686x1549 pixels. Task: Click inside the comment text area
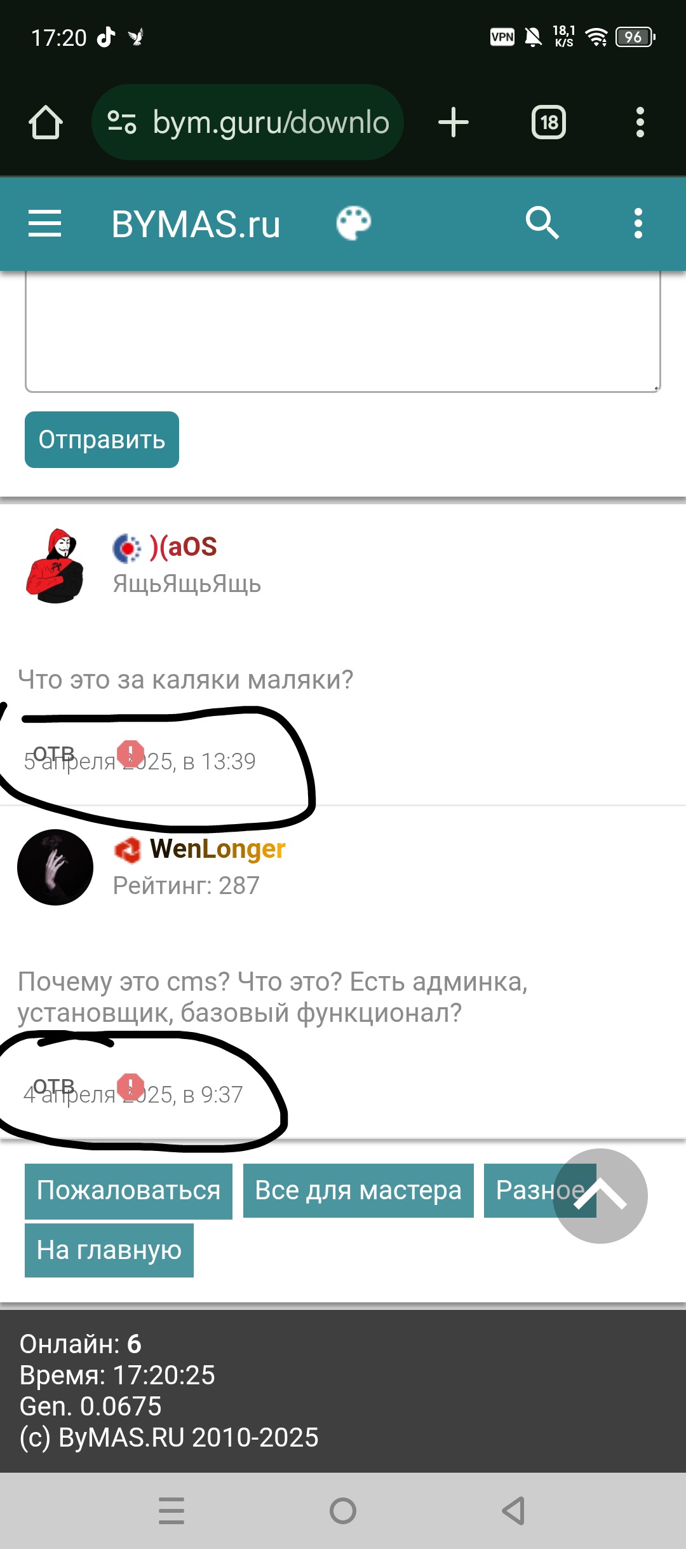[343, 331]
